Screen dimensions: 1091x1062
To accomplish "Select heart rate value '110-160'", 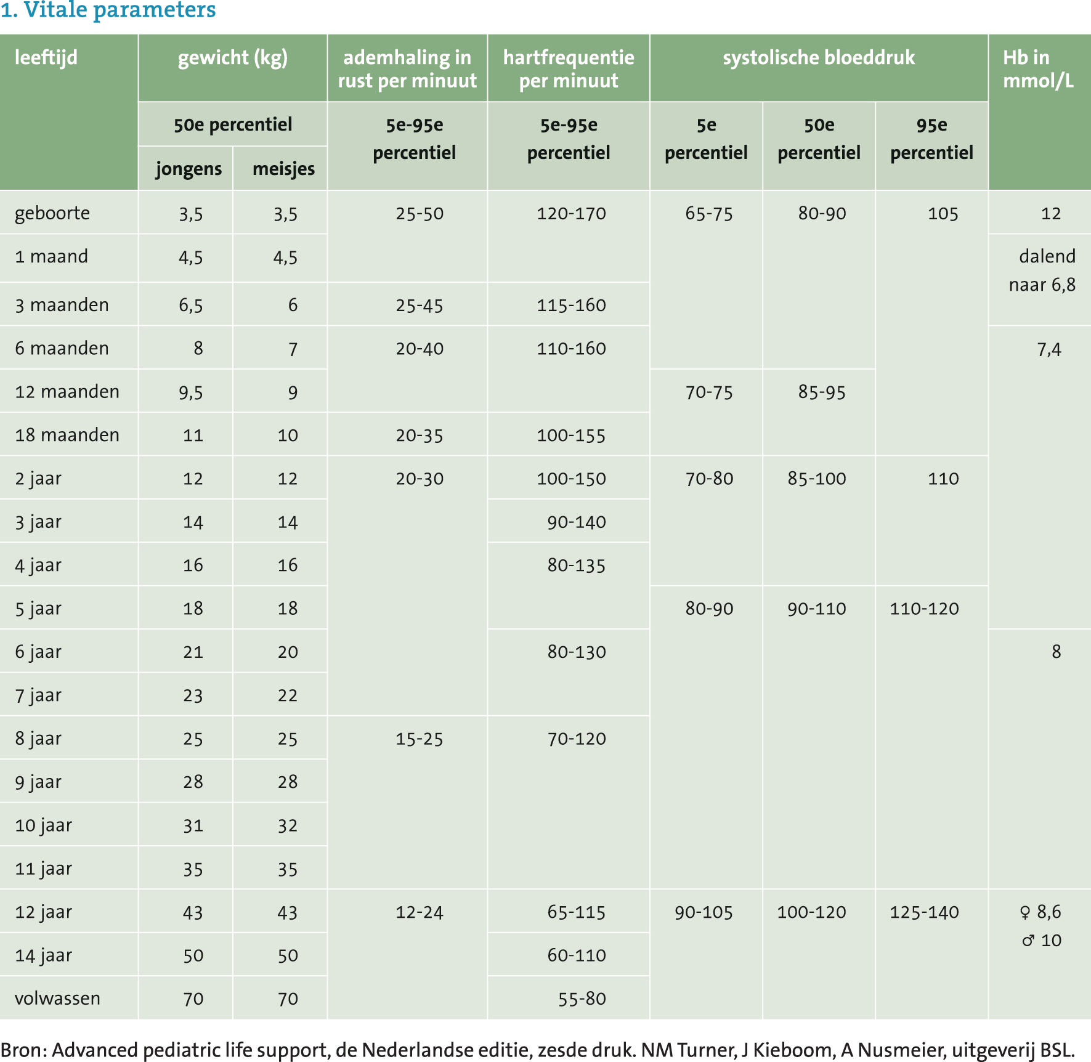I will click(x=571, y=349).
